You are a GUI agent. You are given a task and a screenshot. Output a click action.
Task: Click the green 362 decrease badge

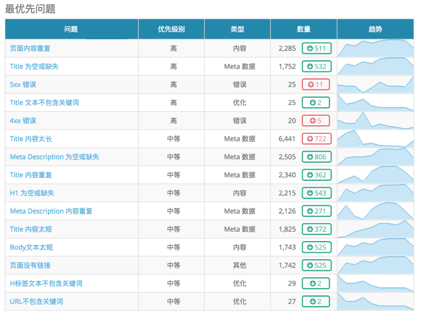pyautogui.click(x=316, y=175)
